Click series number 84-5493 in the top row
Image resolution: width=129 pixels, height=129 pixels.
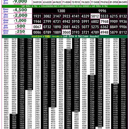(123, 2)
